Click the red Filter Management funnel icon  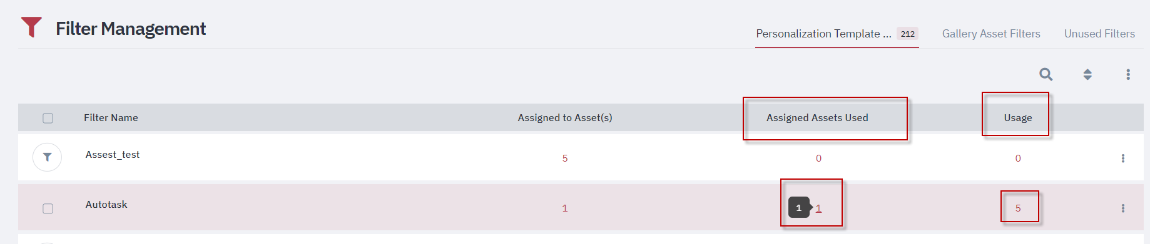tap(31, 27)
